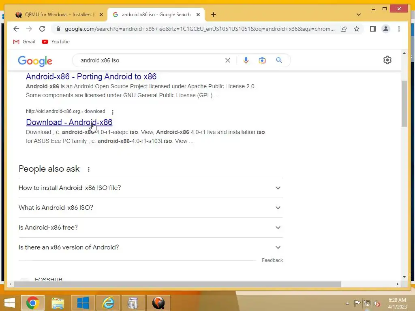Go to the Google homepage logo
The width and height of the screenshot is (415, 311).
click(x=35, y=61)
